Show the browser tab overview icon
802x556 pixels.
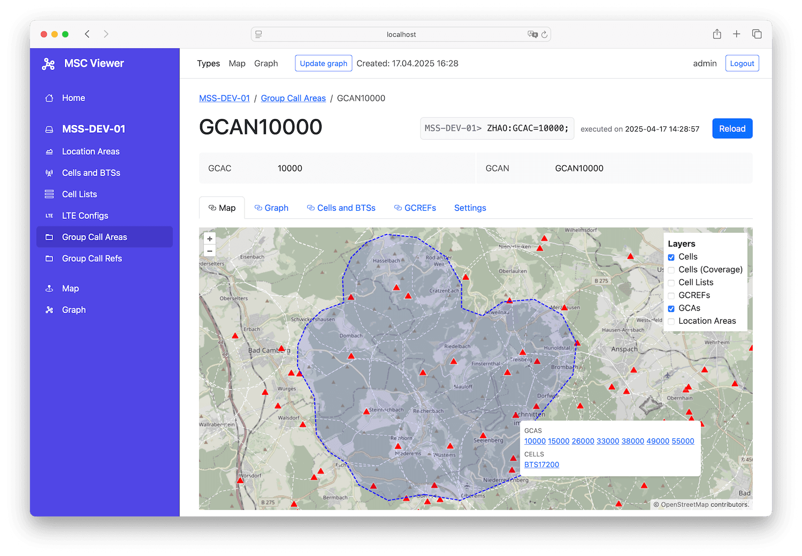click(x=757, y=34)
